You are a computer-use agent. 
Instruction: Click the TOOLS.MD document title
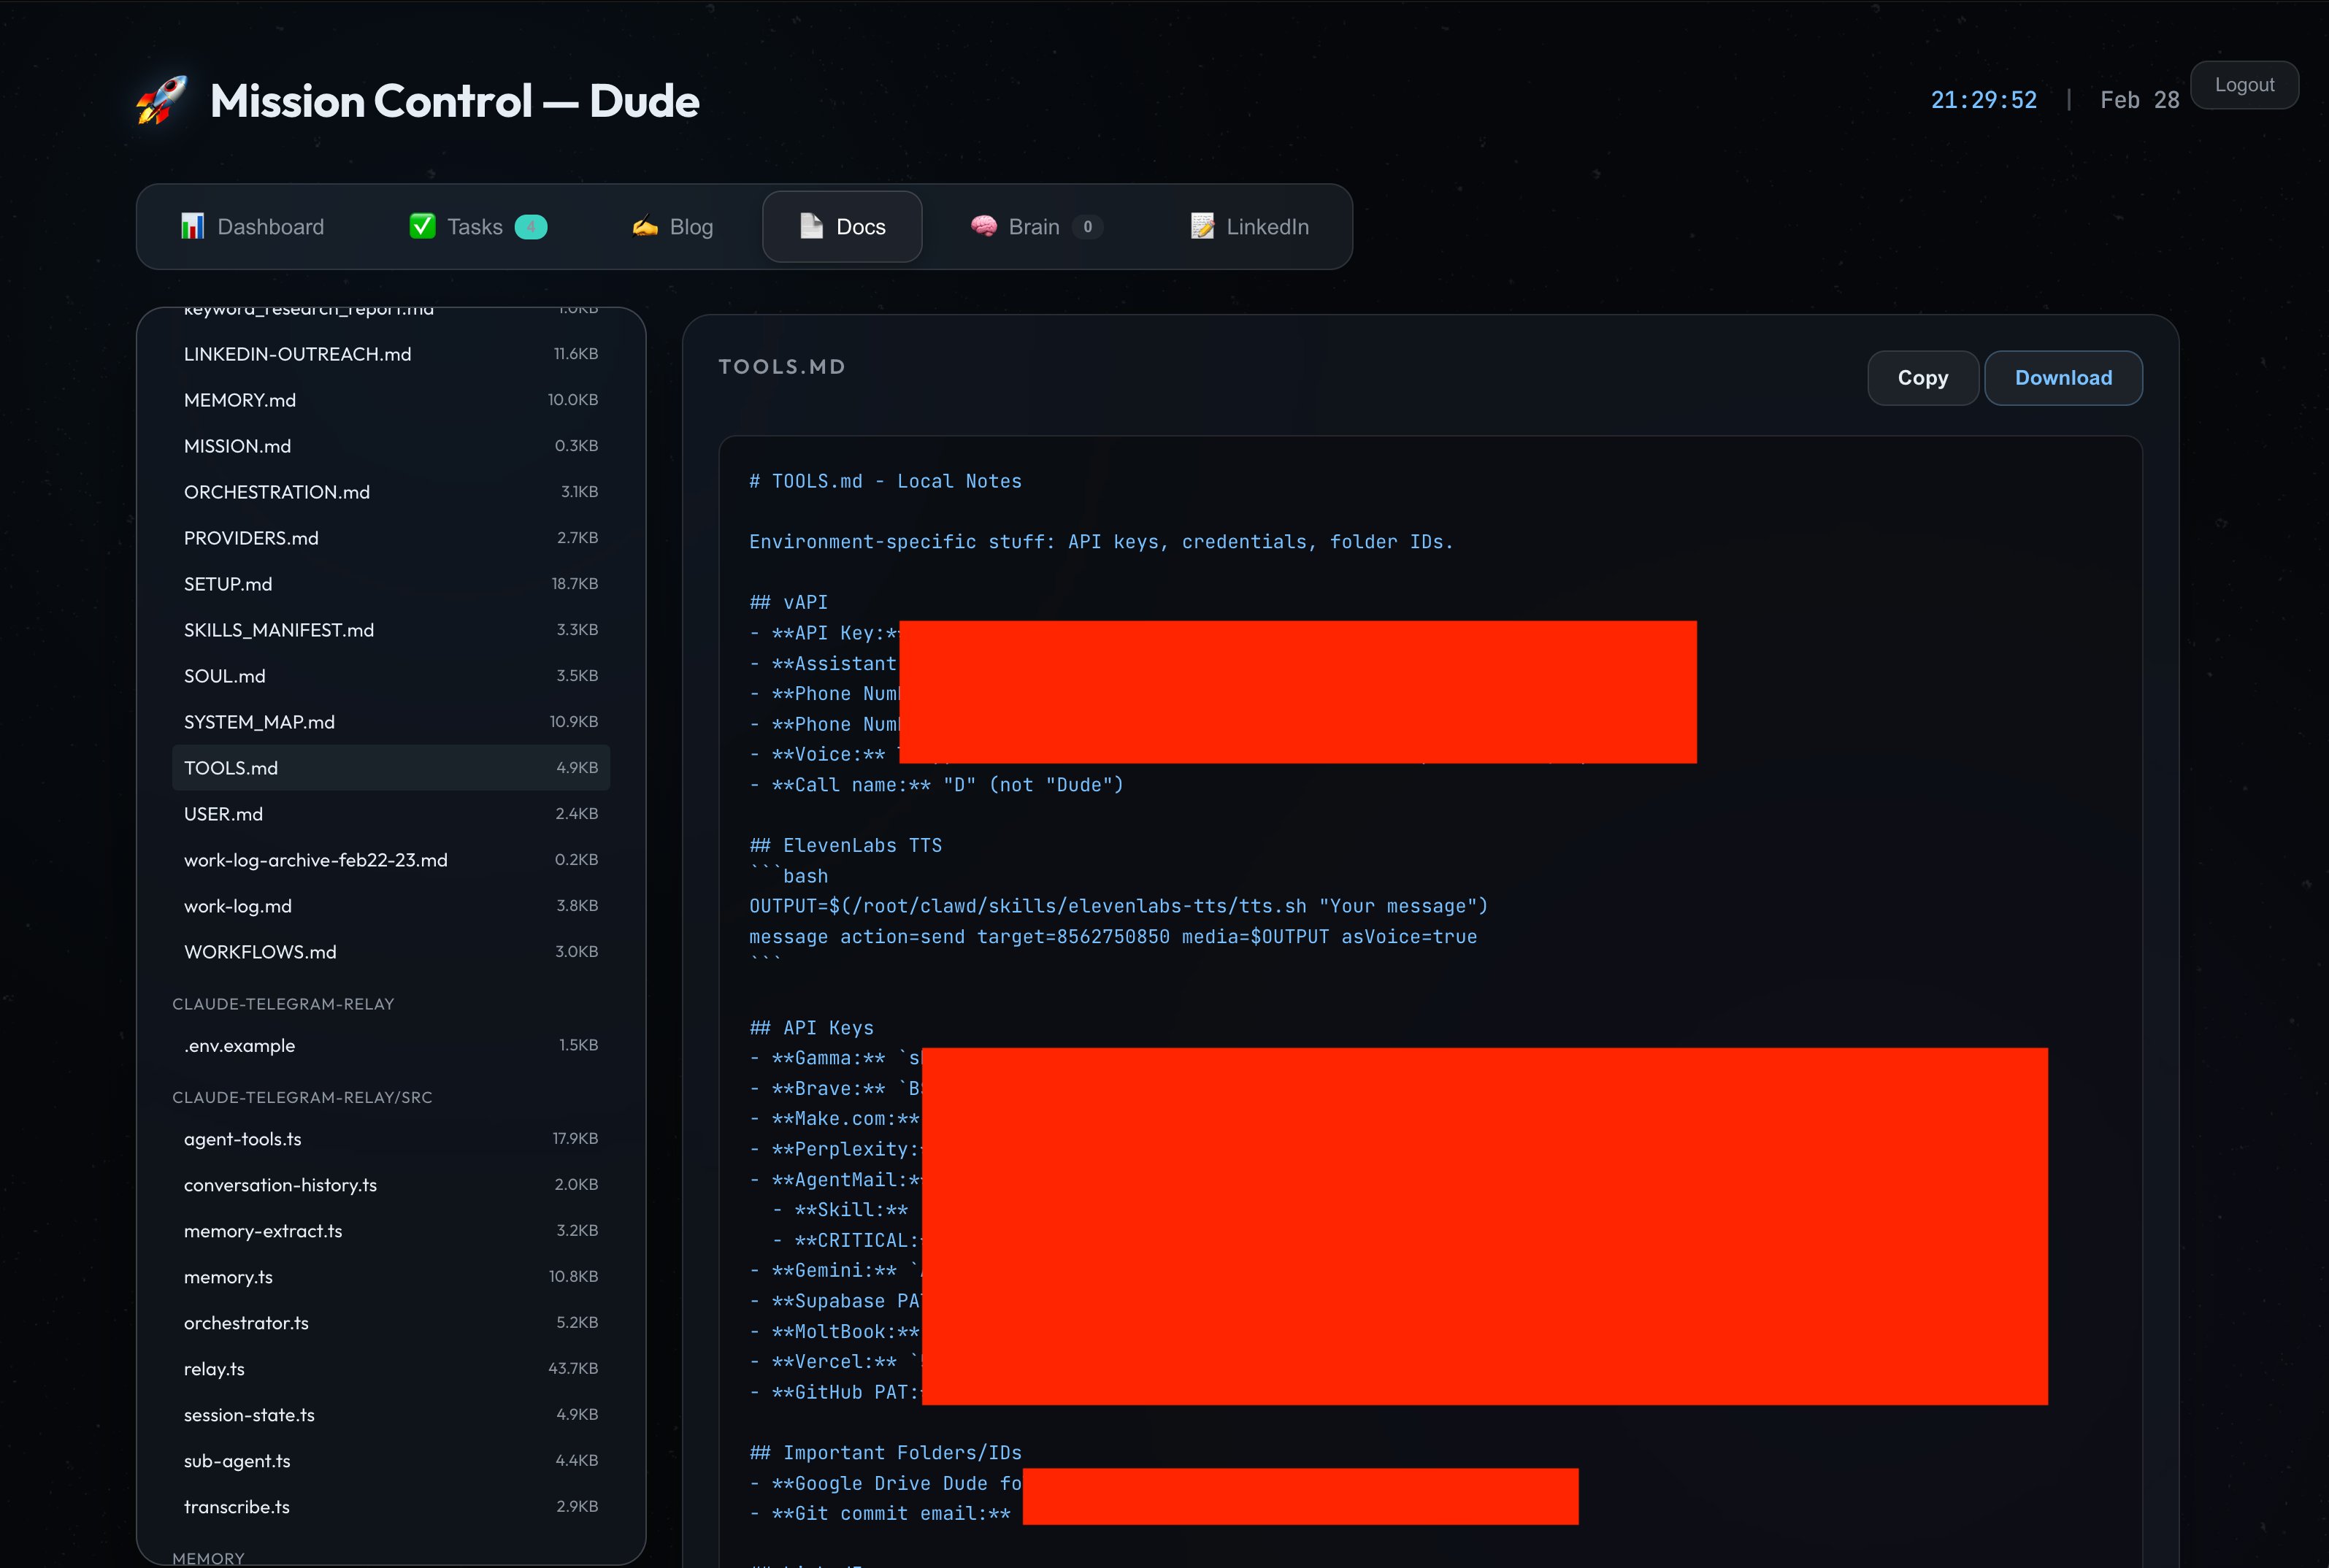coord(782,367)
